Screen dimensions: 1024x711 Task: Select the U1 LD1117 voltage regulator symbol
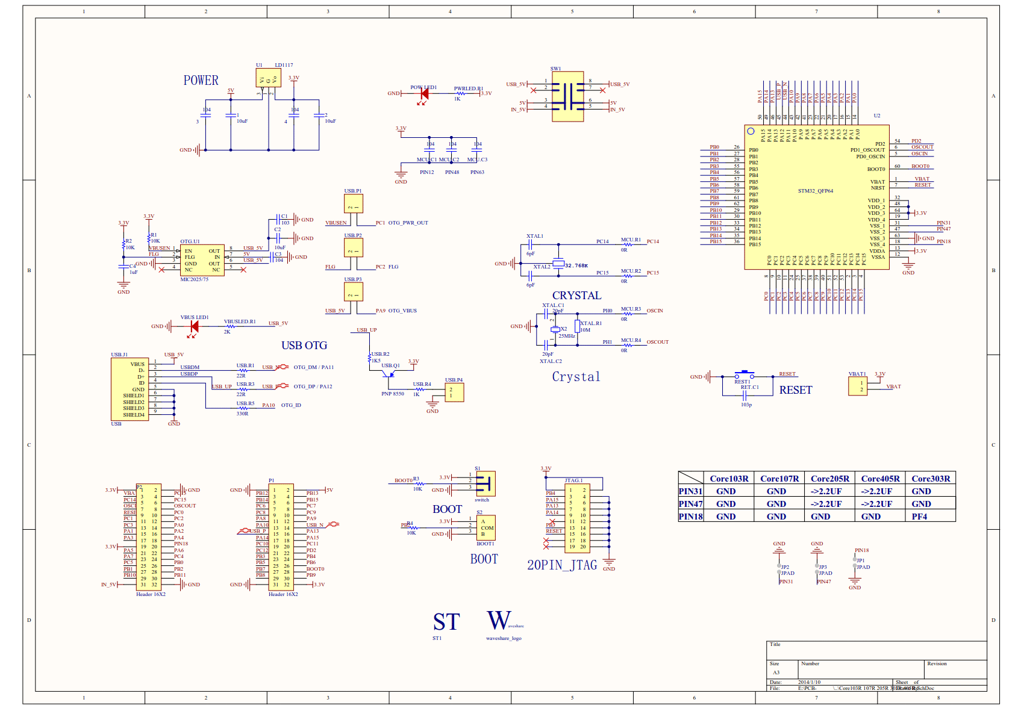click(x=268, y=78)
